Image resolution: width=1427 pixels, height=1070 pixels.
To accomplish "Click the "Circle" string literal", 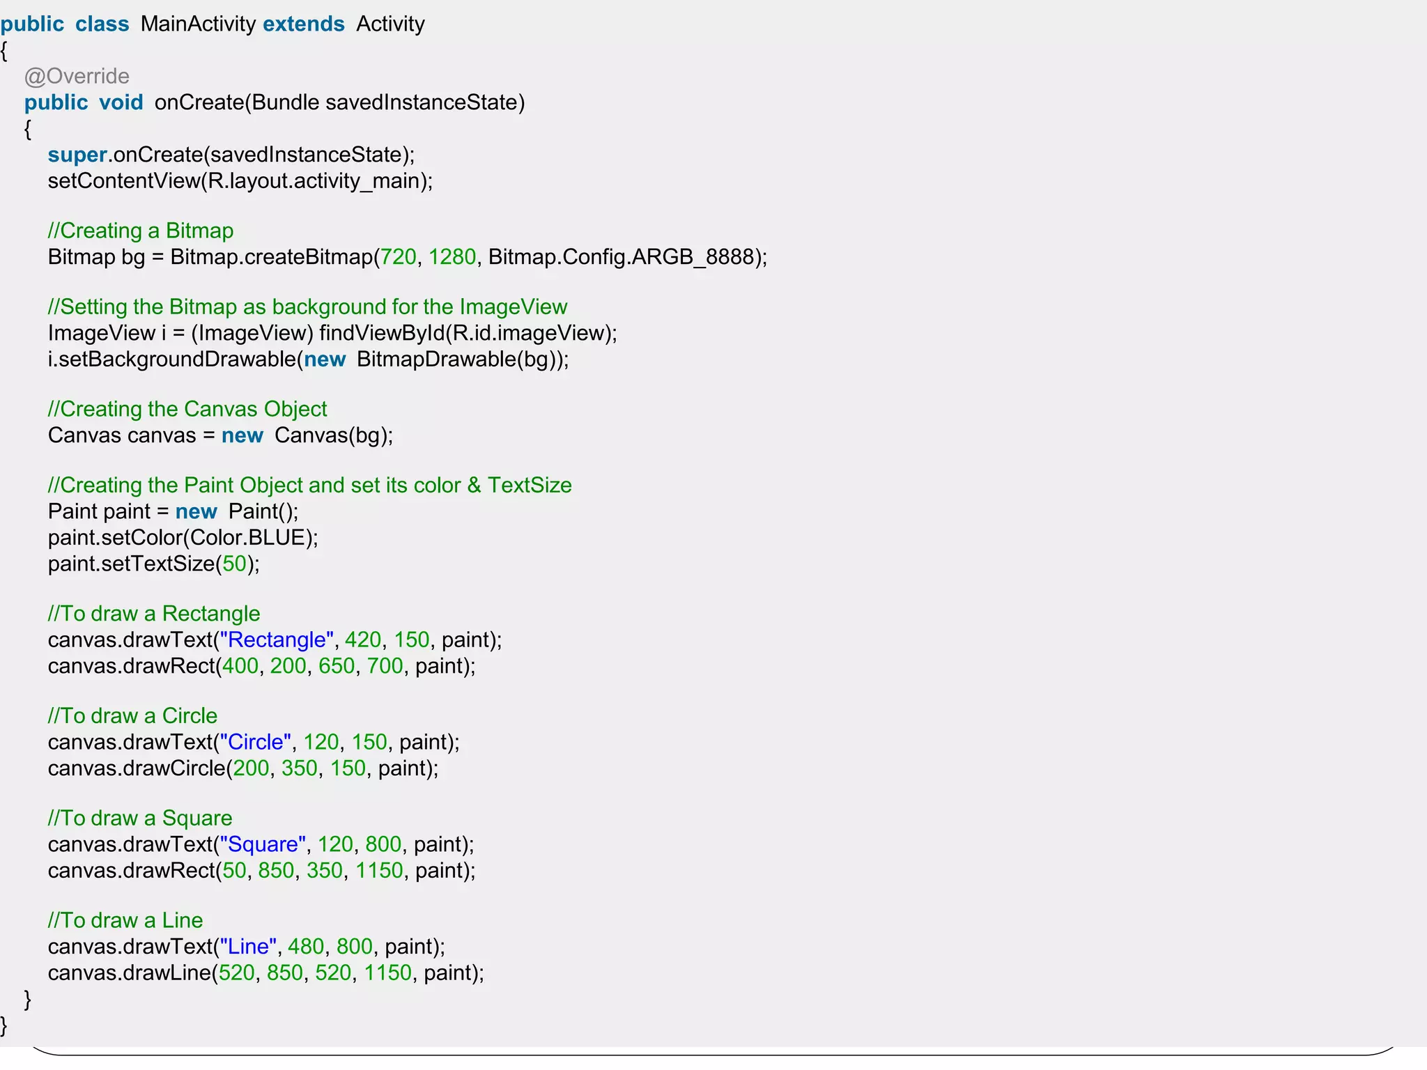I will tap(255, 742).
